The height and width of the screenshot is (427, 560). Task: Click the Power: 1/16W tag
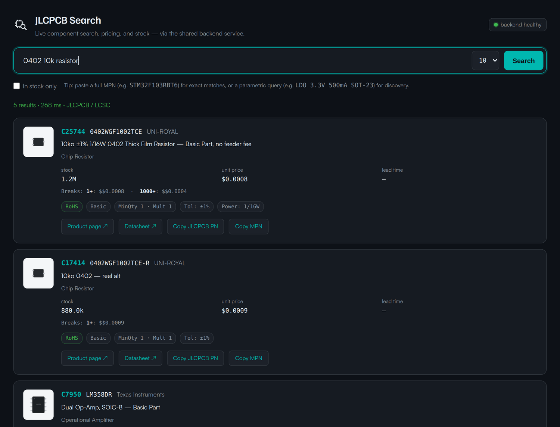240,206
